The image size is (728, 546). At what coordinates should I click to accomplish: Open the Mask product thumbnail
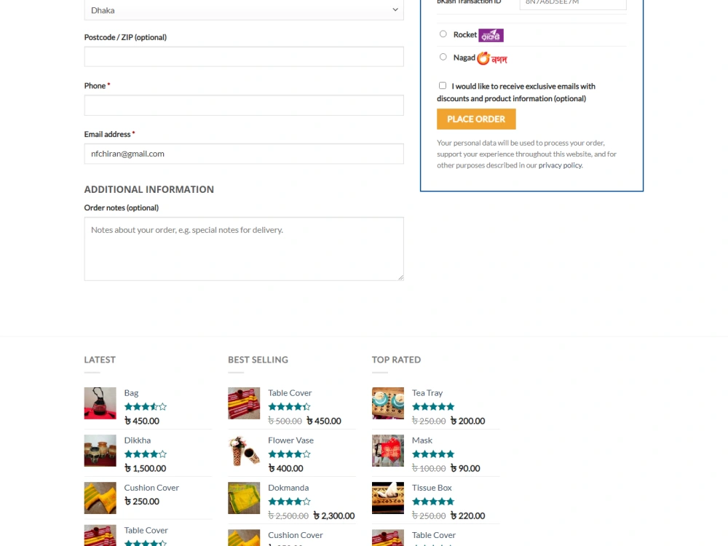tap(388, 451)
